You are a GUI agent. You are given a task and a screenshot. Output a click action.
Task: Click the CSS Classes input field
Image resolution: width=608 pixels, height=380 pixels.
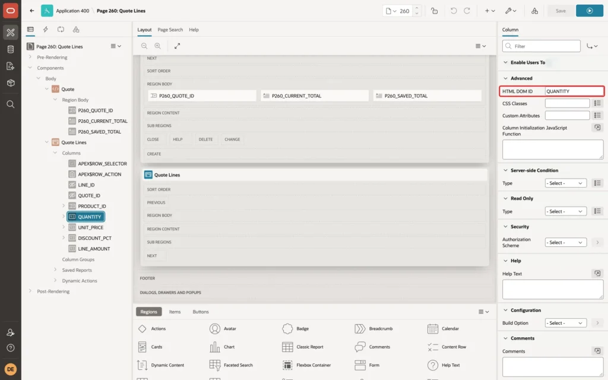tap(567, 103)
